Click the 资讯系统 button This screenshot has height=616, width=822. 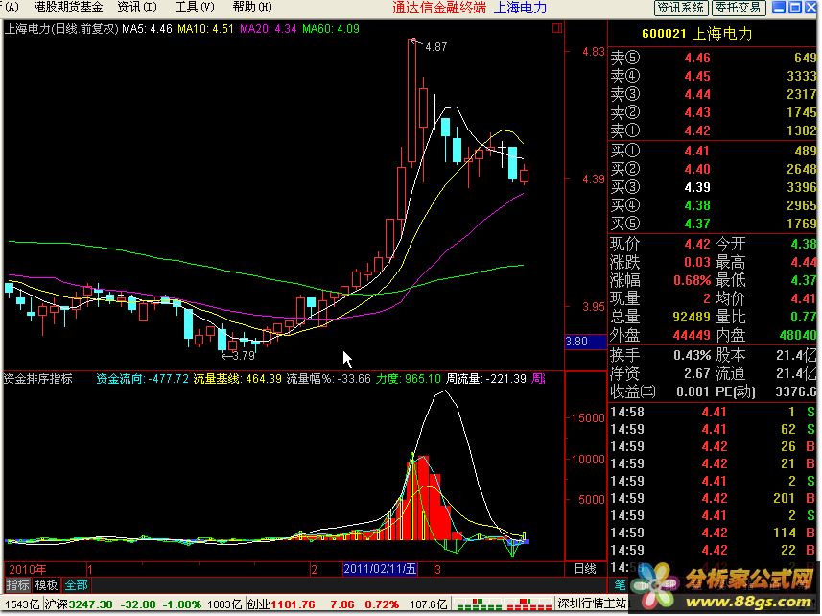[681, 8]
